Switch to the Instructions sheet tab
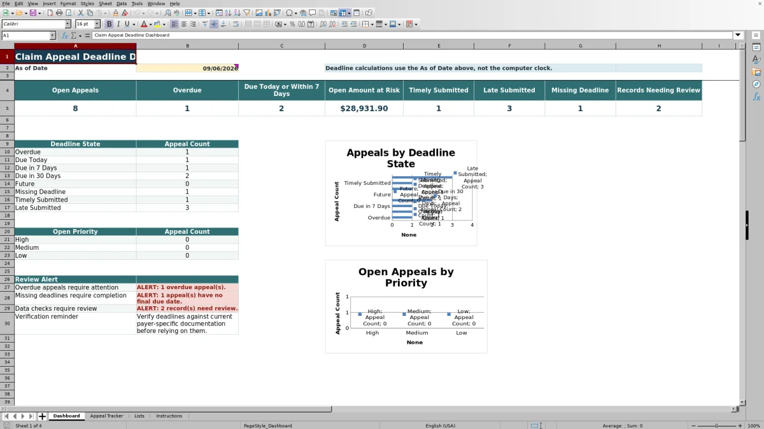 [x=169, y=416]
